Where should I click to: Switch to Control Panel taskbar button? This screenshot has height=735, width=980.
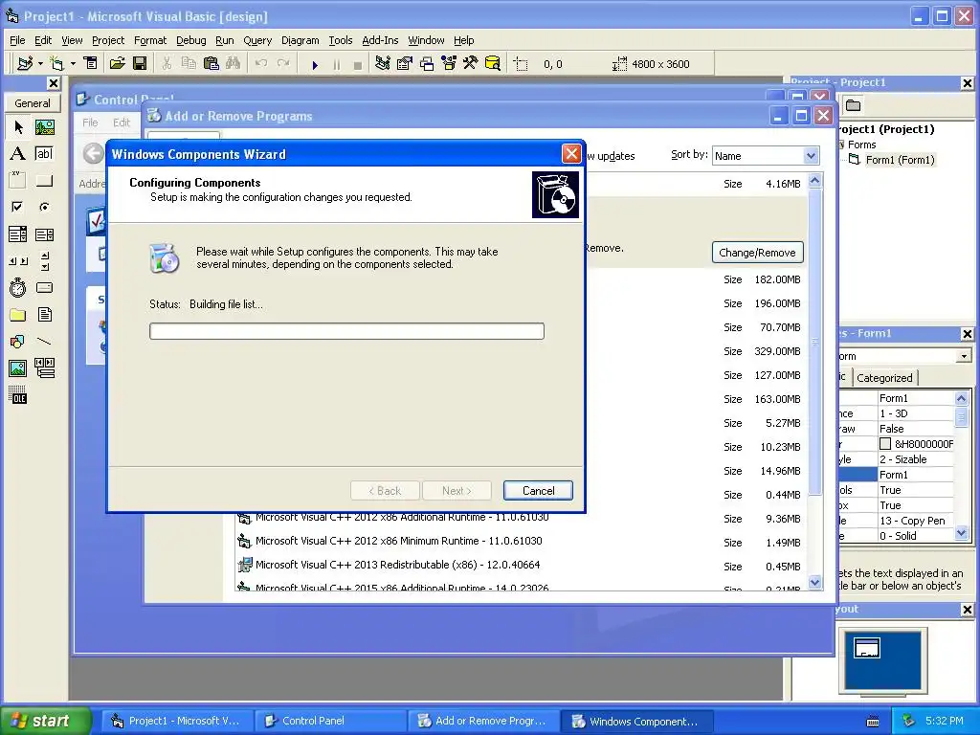click(x=331, y=721)
